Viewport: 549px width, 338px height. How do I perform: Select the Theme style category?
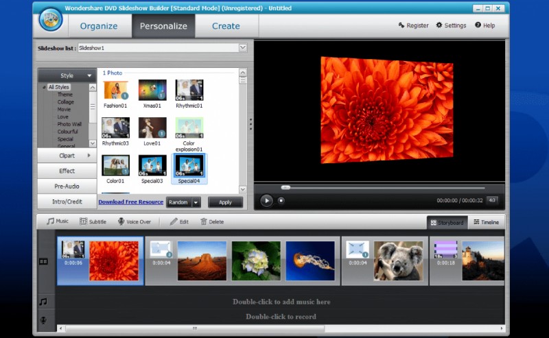click(x=65, y=95)
